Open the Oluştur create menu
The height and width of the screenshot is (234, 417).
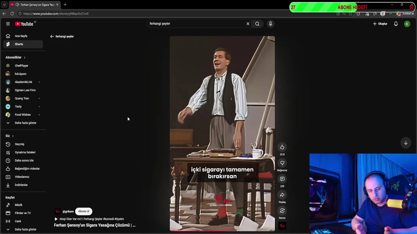(380, 24)
